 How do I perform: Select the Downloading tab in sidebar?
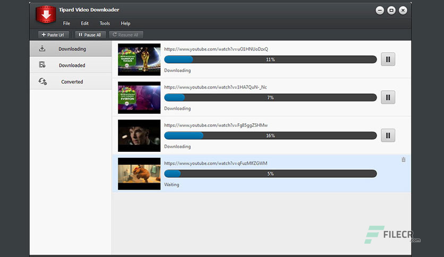71,49
